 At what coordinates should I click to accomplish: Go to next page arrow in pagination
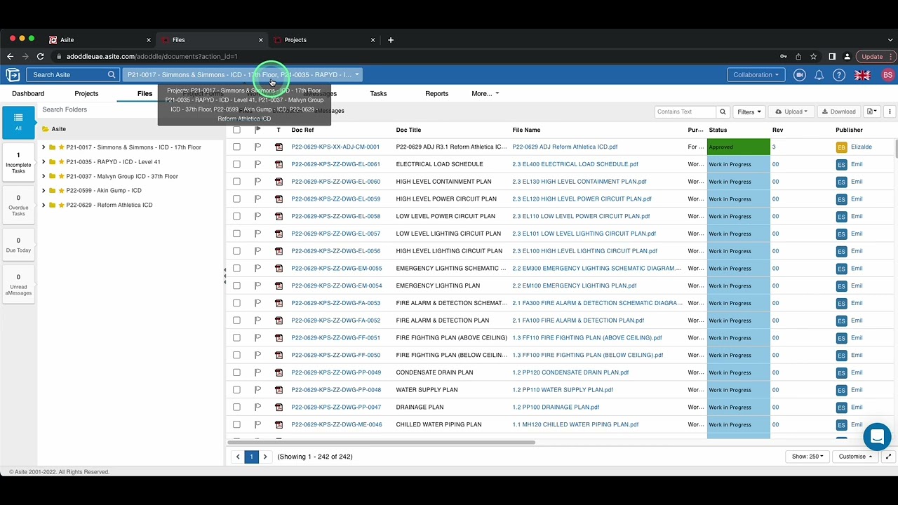264,457
